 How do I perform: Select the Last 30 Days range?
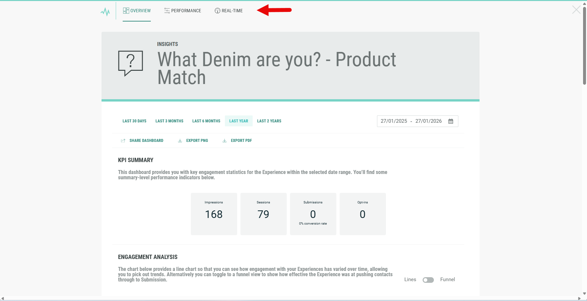coord(134,121)
